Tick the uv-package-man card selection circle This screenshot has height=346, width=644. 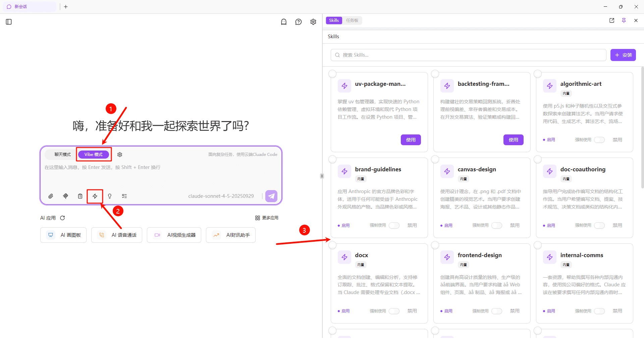tap(332, 74)
